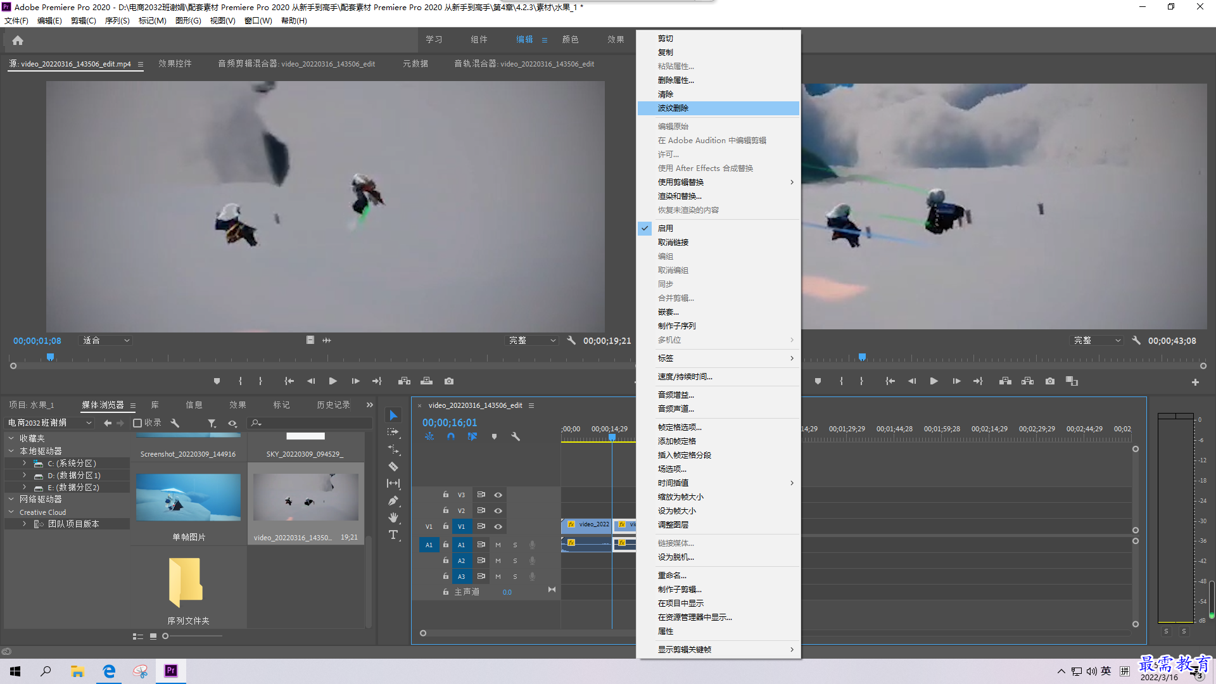The width and height of the screenshot is (1216, 684).
Task: Click the timeline playhead marker
Action: [612, 438]
